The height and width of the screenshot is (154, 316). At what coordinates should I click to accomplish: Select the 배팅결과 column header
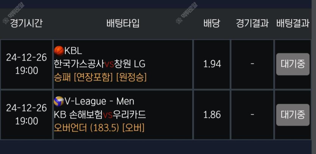(293, 23)
